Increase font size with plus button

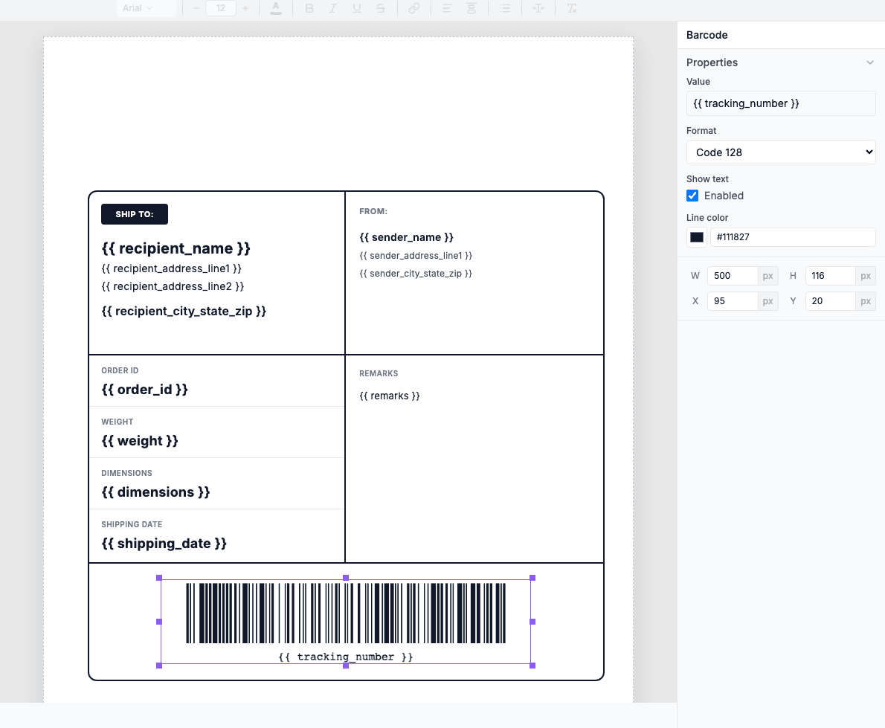245,8
